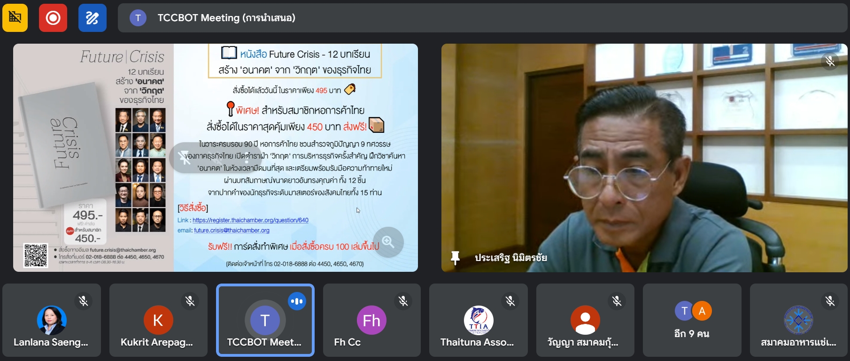This screenshot has height=361, width=850.
Task: Click the speaking indicator on the TCCBOT Meet tile
Action: 297,301
